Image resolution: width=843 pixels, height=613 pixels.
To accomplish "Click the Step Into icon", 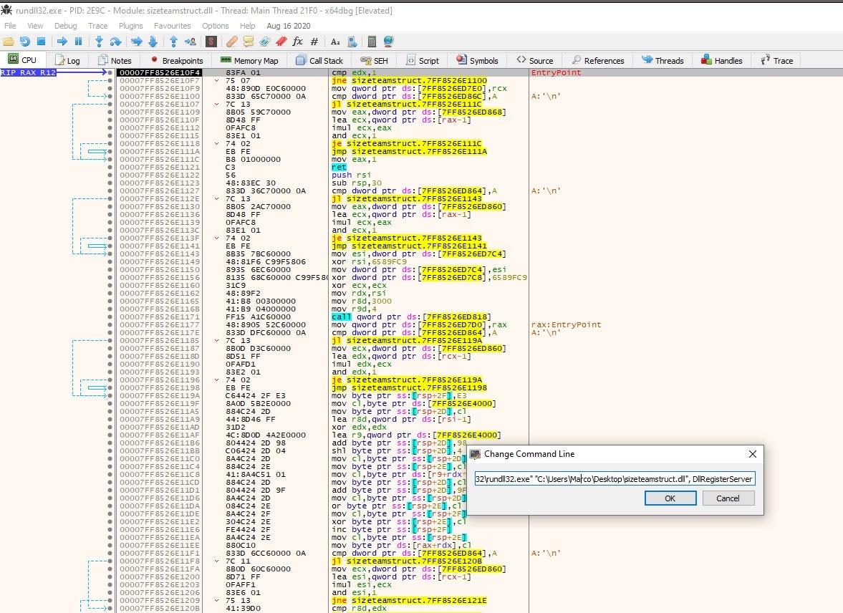I will coord(99,42).
